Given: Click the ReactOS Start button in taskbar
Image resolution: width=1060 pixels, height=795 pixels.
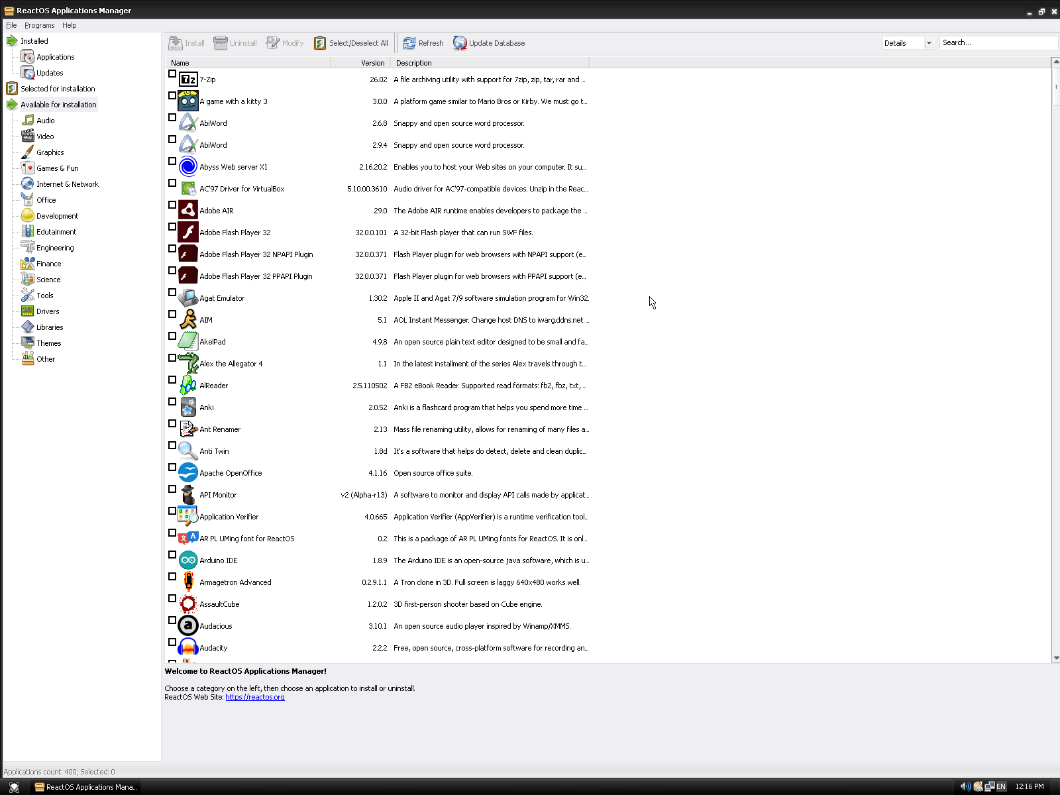Looking at the screenshot, I should [14, 786].
